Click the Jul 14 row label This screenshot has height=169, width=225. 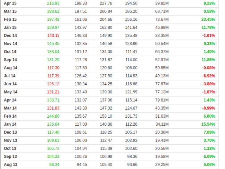pyautogui.click(x=10, y=76)
